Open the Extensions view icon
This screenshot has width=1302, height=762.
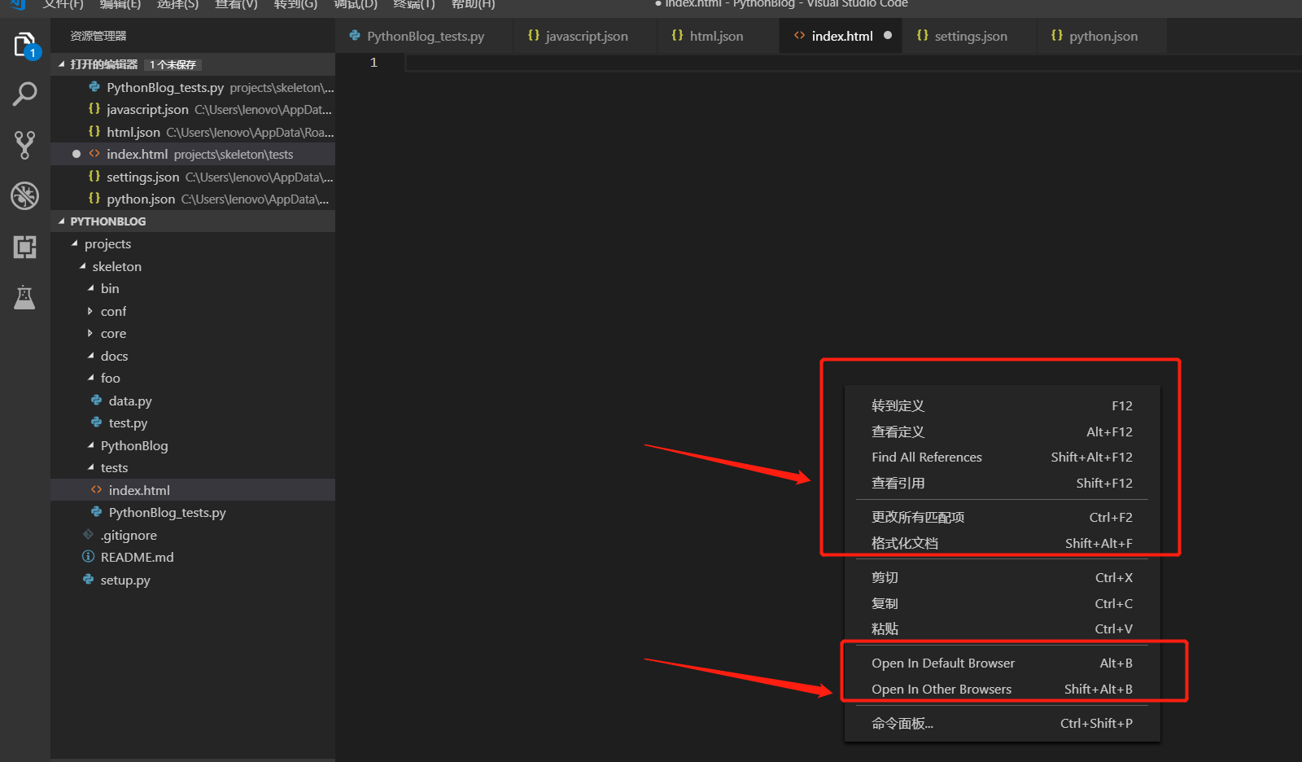pos(24,247)
